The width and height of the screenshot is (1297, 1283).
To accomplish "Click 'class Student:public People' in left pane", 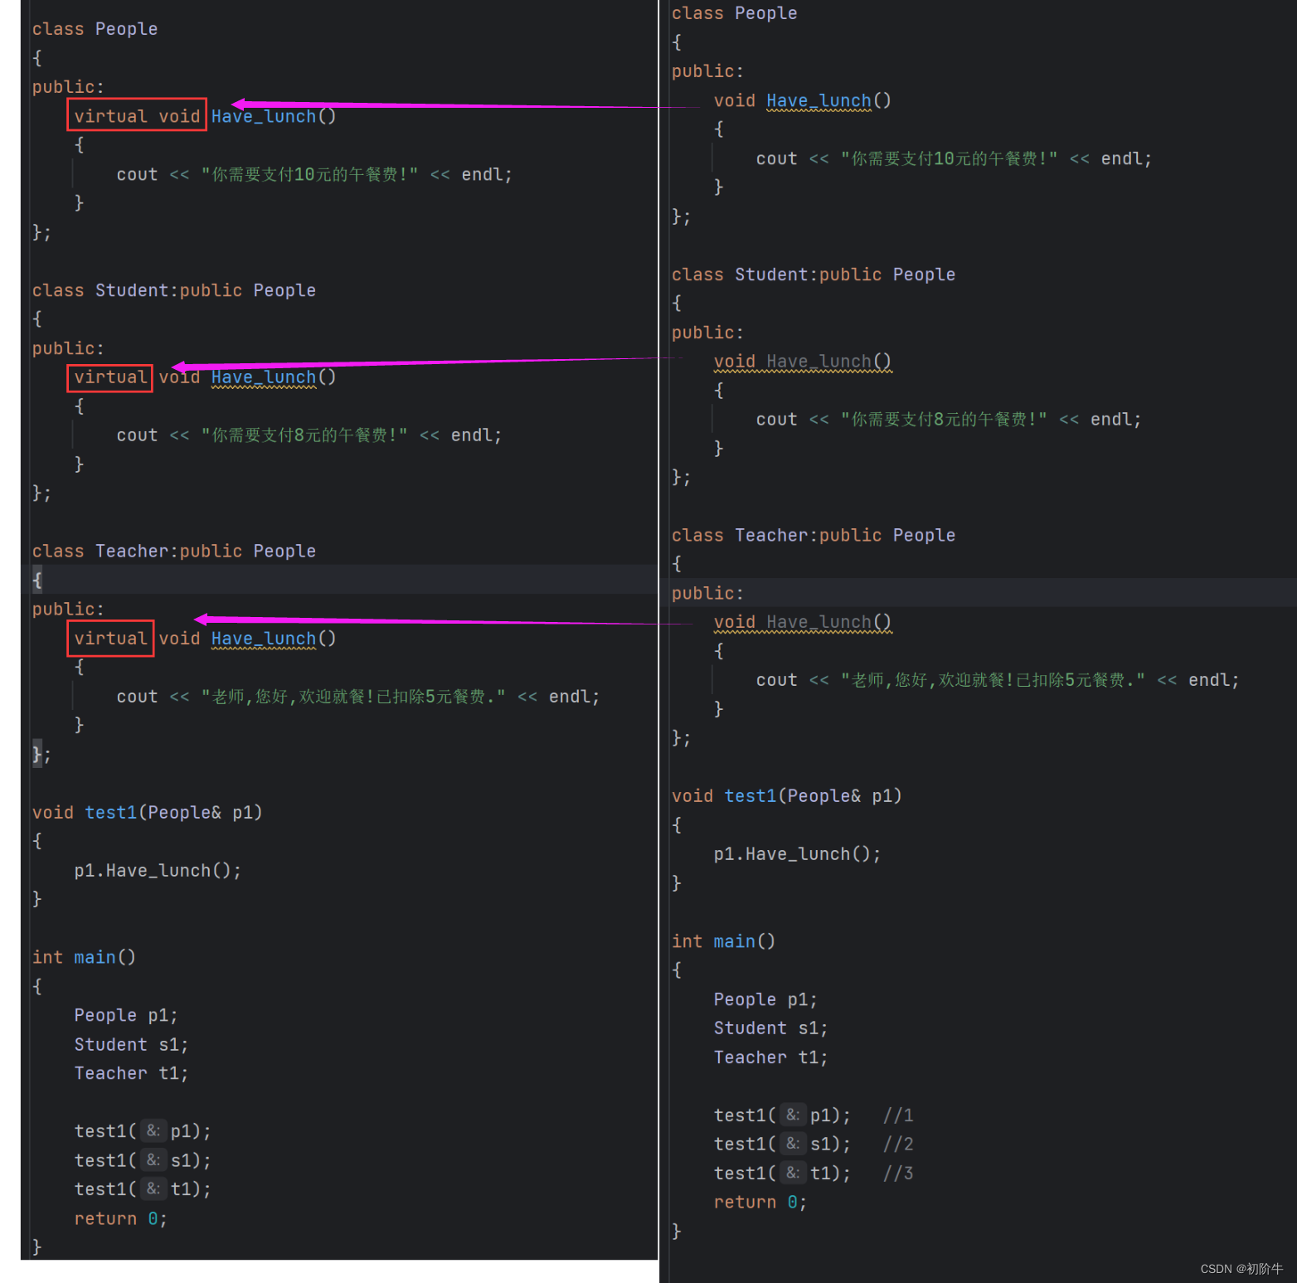I will pos(174,290).
